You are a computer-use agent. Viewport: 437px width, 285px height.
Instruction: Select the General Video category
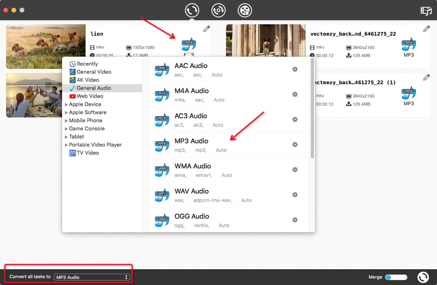(94, 72)
